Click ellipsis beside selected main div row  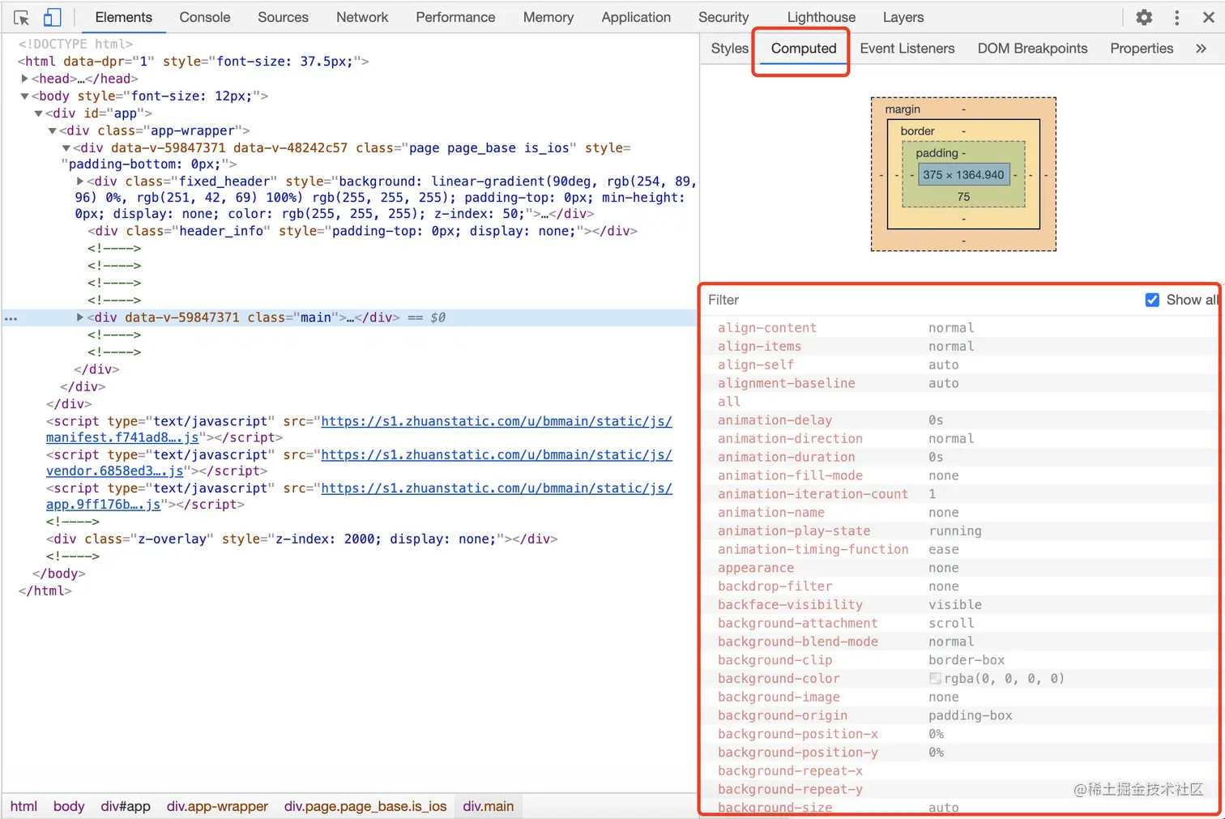(11, 318)
